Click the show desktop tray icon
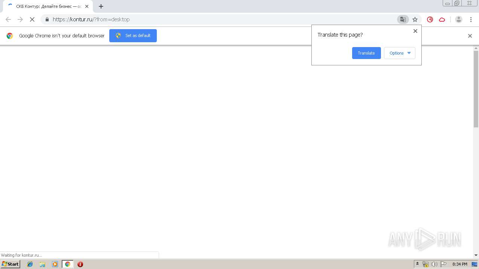This screenshot has width=479, height=269. [475, 264]
